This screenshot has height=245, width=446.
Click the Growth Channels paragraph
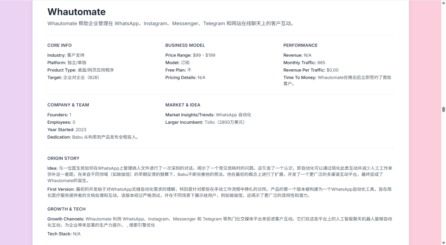click(220, 222)
